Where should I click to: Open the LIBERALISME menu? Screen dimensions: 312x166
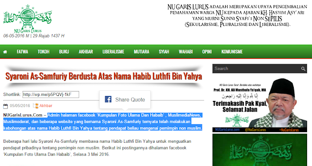[113, 52]
